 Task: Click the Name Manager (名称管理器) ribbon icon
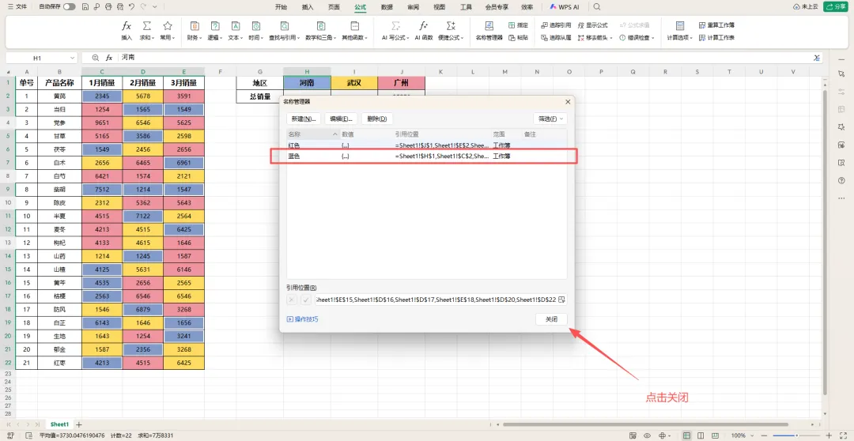click(489, 31)
